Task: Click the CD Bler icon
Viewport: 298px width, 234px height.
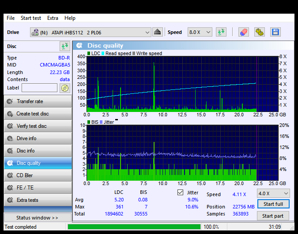Action: coord(10,175)
